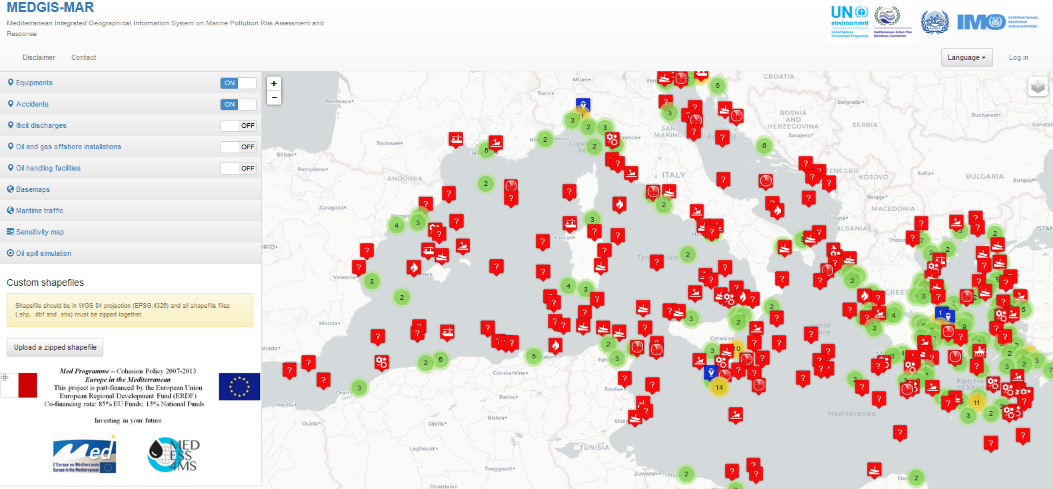This screenshot has height=489, width=1053.
Task: Click Upload a zipped shapefile button
Action: point(55,347)
